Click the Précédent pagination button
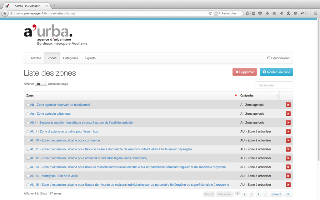This screenshot has height=200, width=320. (225, 194)
